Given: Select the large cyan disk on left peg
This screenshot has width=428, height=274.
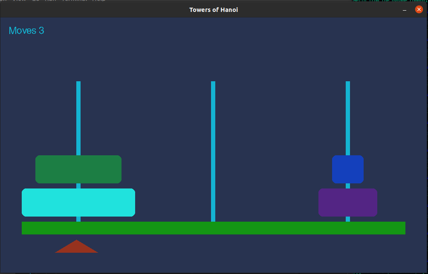Looking at the screenshot, I should point(78,203).
